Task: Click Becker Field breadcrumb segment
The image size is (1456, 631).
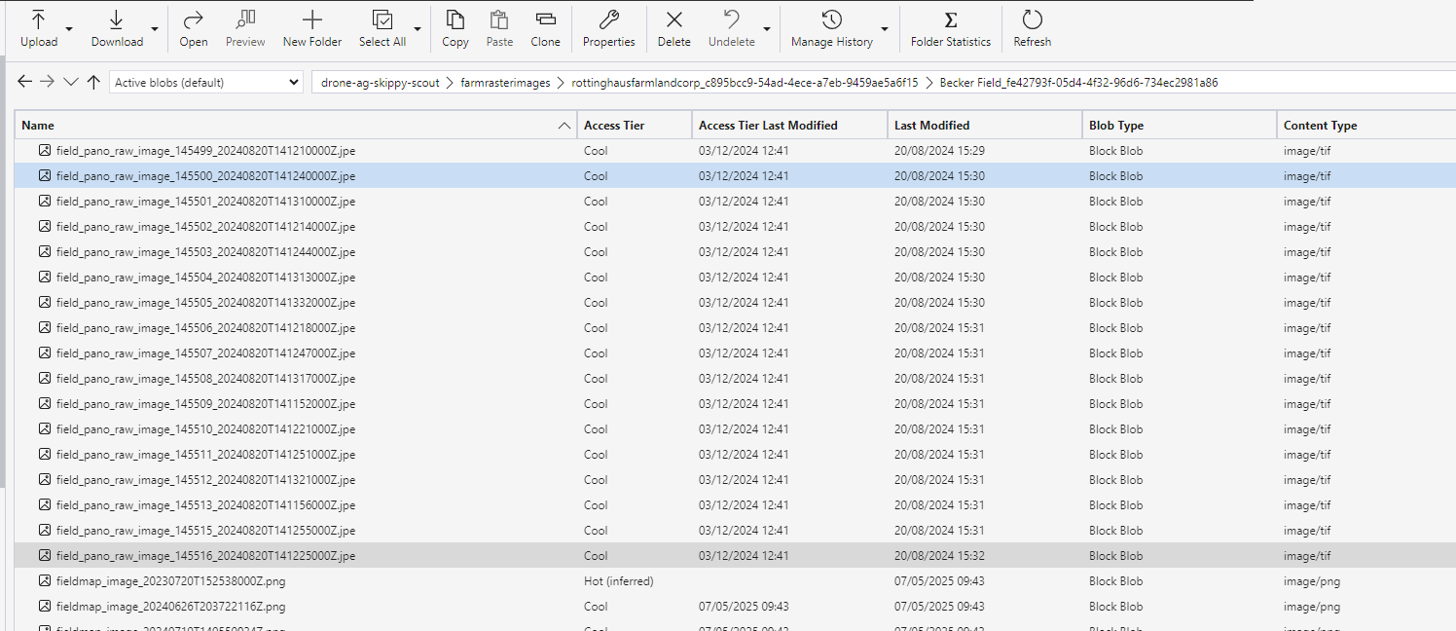Action: tap(1078, 83)
